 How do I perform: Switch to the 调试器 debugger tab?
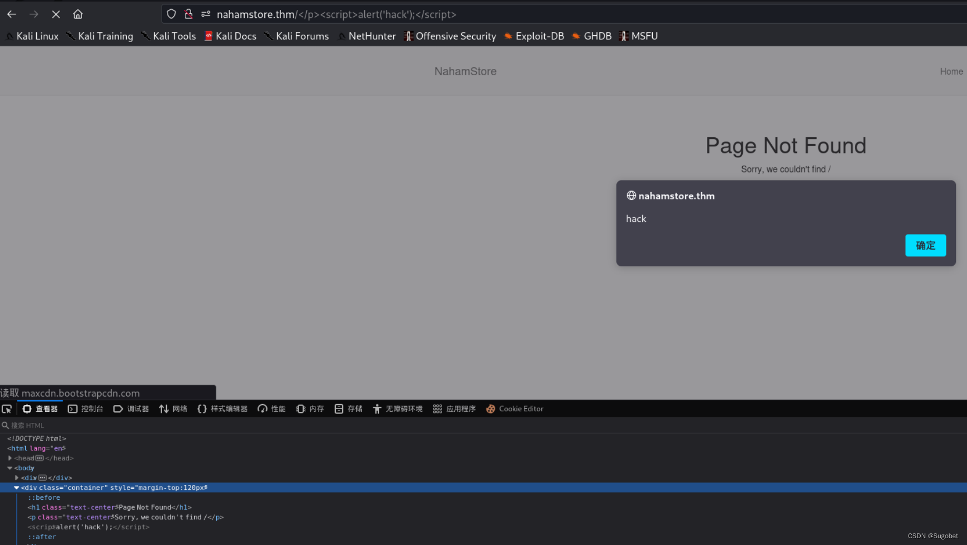click(x=131, y=409)
